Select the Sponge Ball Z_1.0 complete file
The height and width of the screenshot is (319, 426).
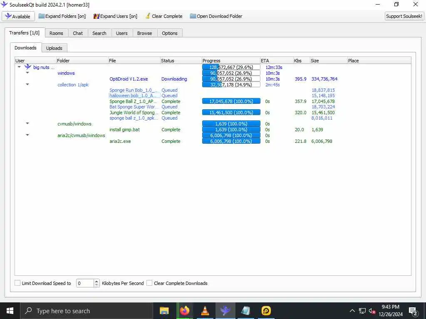(x=134, y=101)
